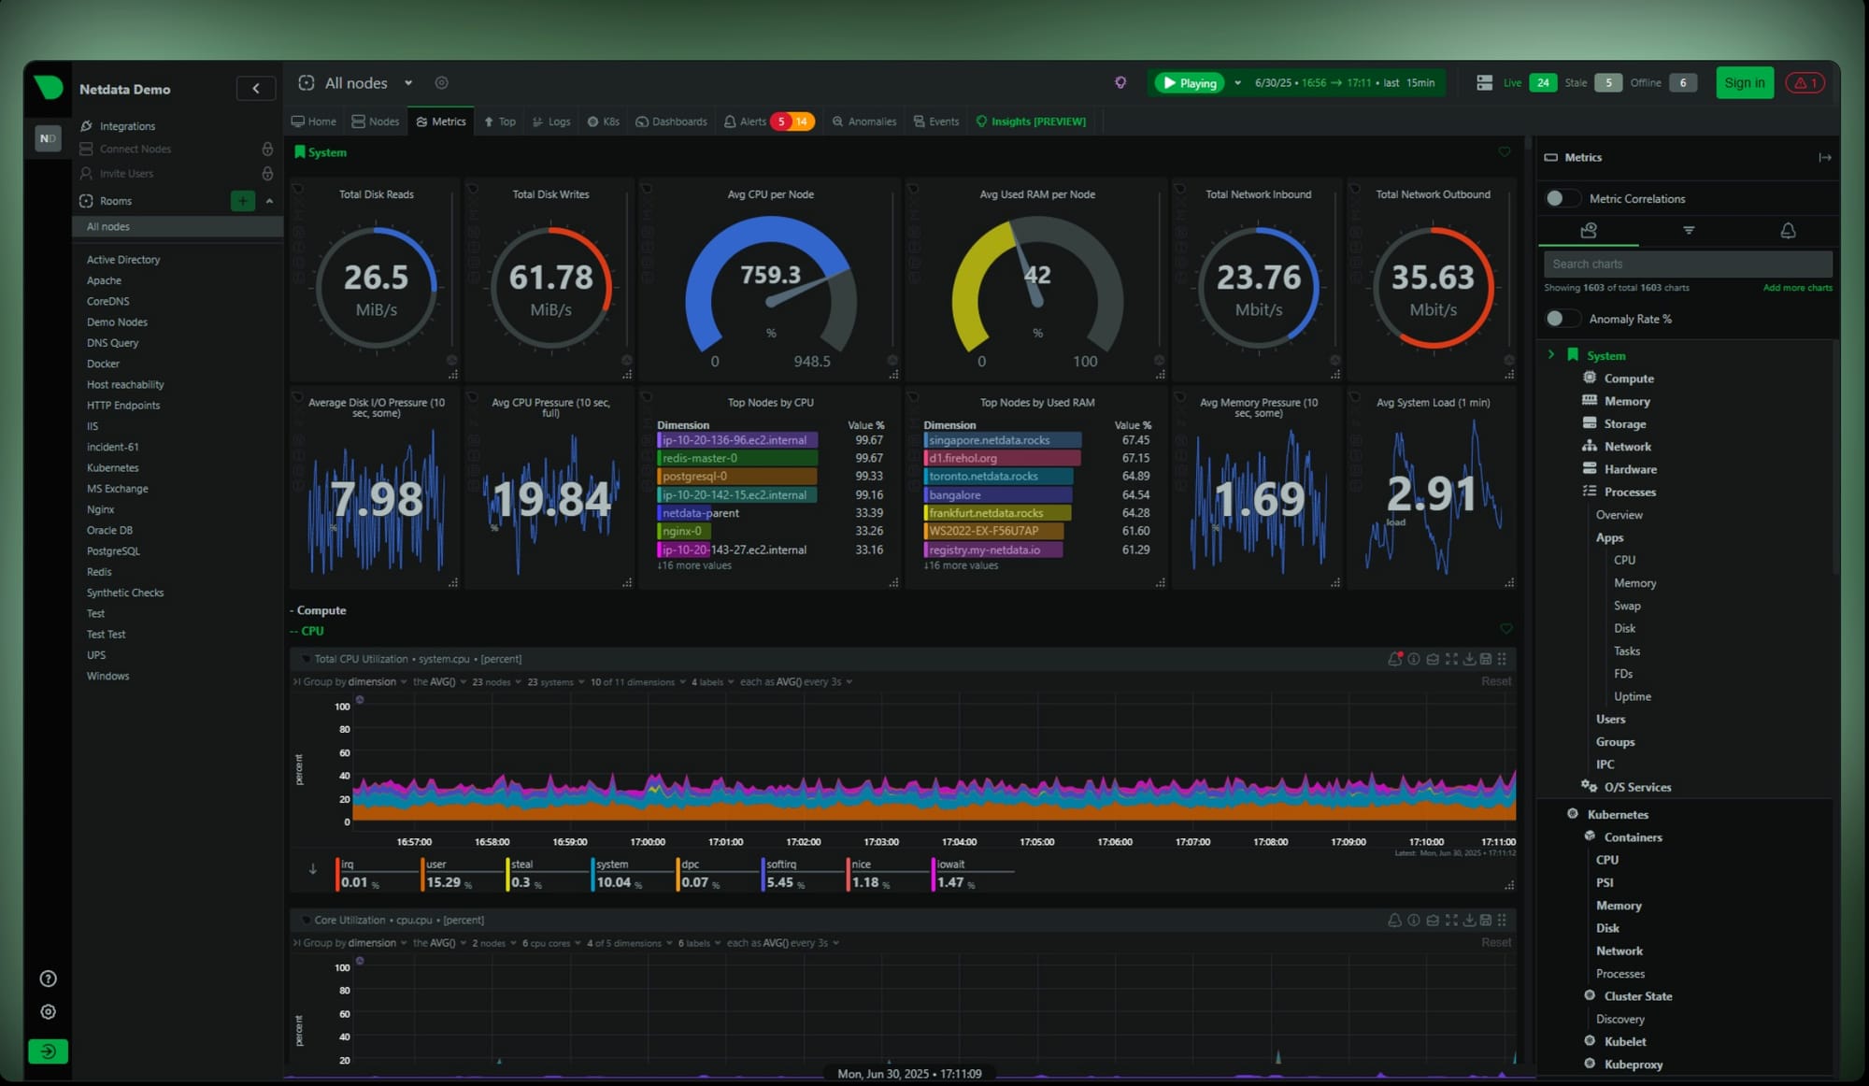
Task: Switch to the Dashboards tab
Action: click(x=671, y=121)
